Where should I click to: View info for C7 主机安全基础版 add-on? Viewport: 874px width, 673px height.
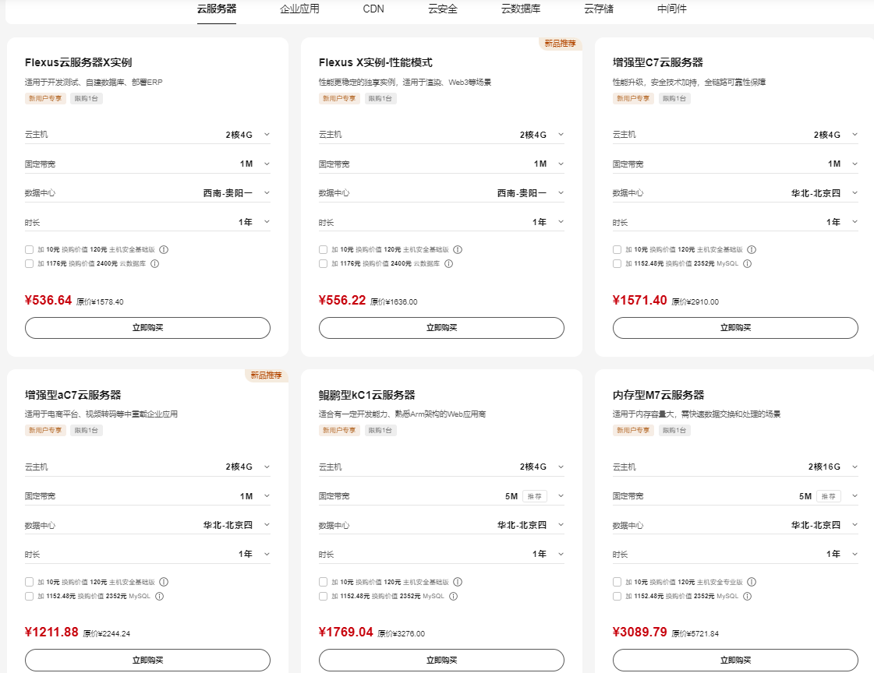click(752, 249)
